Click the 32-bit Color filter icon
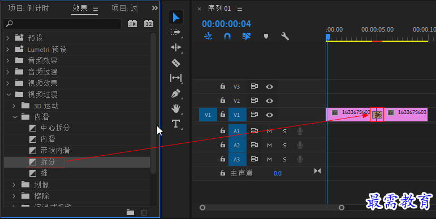 [x=149, y=24]
